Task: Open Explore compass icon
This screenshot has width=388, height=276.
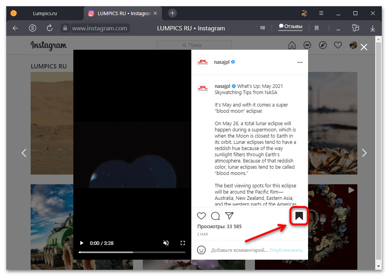Action: point(322,45)
